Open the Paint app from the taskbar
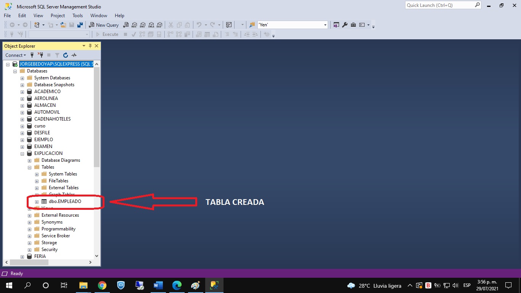Viewport: 521px width, 293px height. coord(195,285)
